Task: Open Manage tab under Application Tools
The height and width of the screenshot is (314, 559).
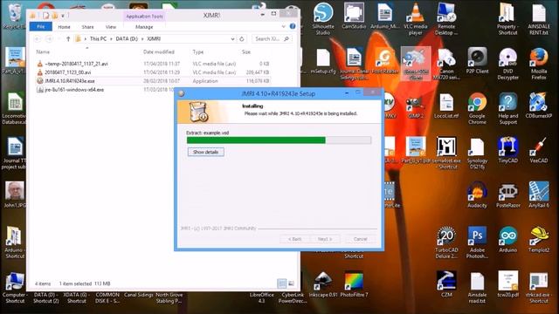Action: tap(144, 27)
